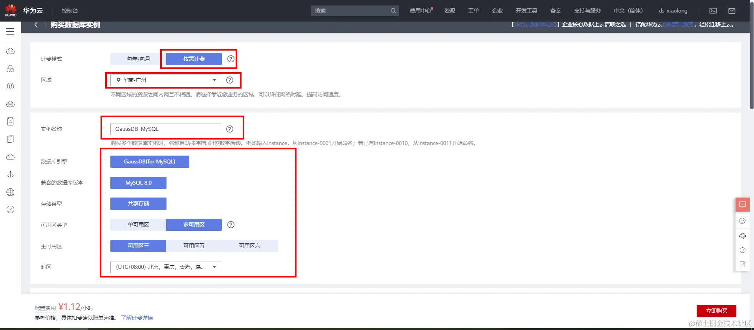Select 可用区六 as primary zone
This screenshot has height=330, width=754.
[250, 246]
